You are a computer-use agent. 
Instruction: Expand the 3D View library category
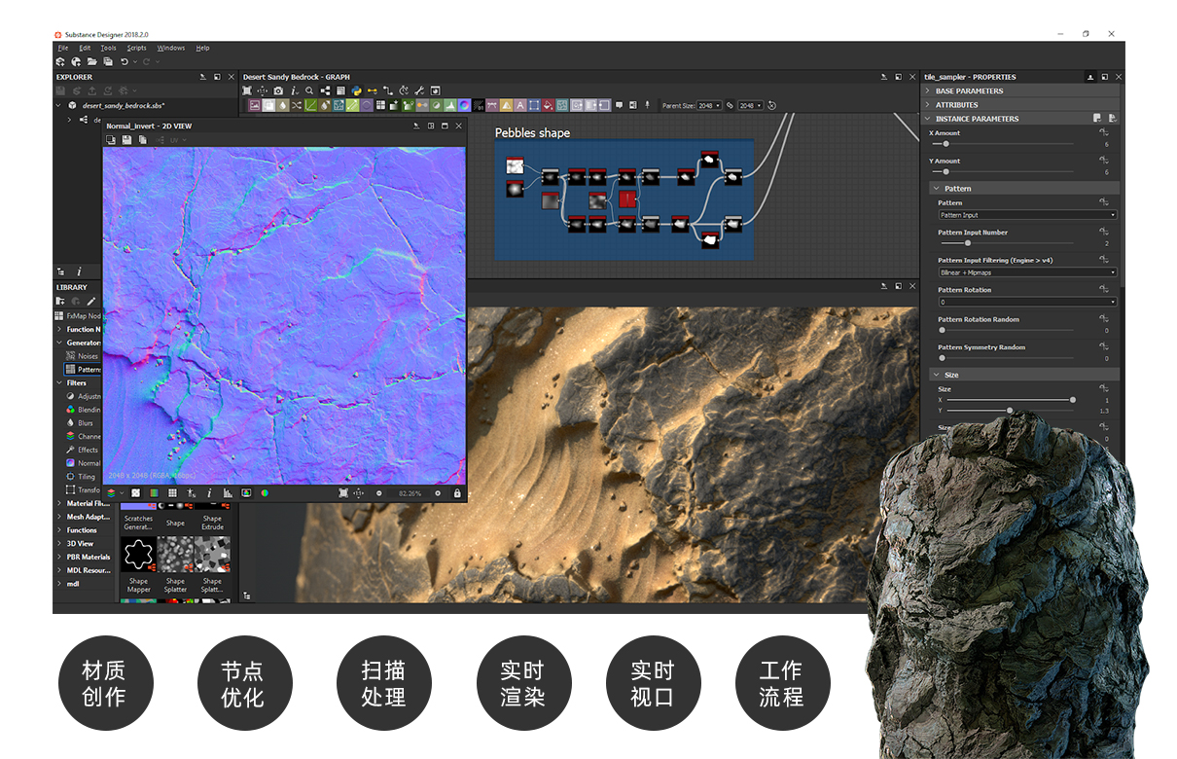pos(59,544)
